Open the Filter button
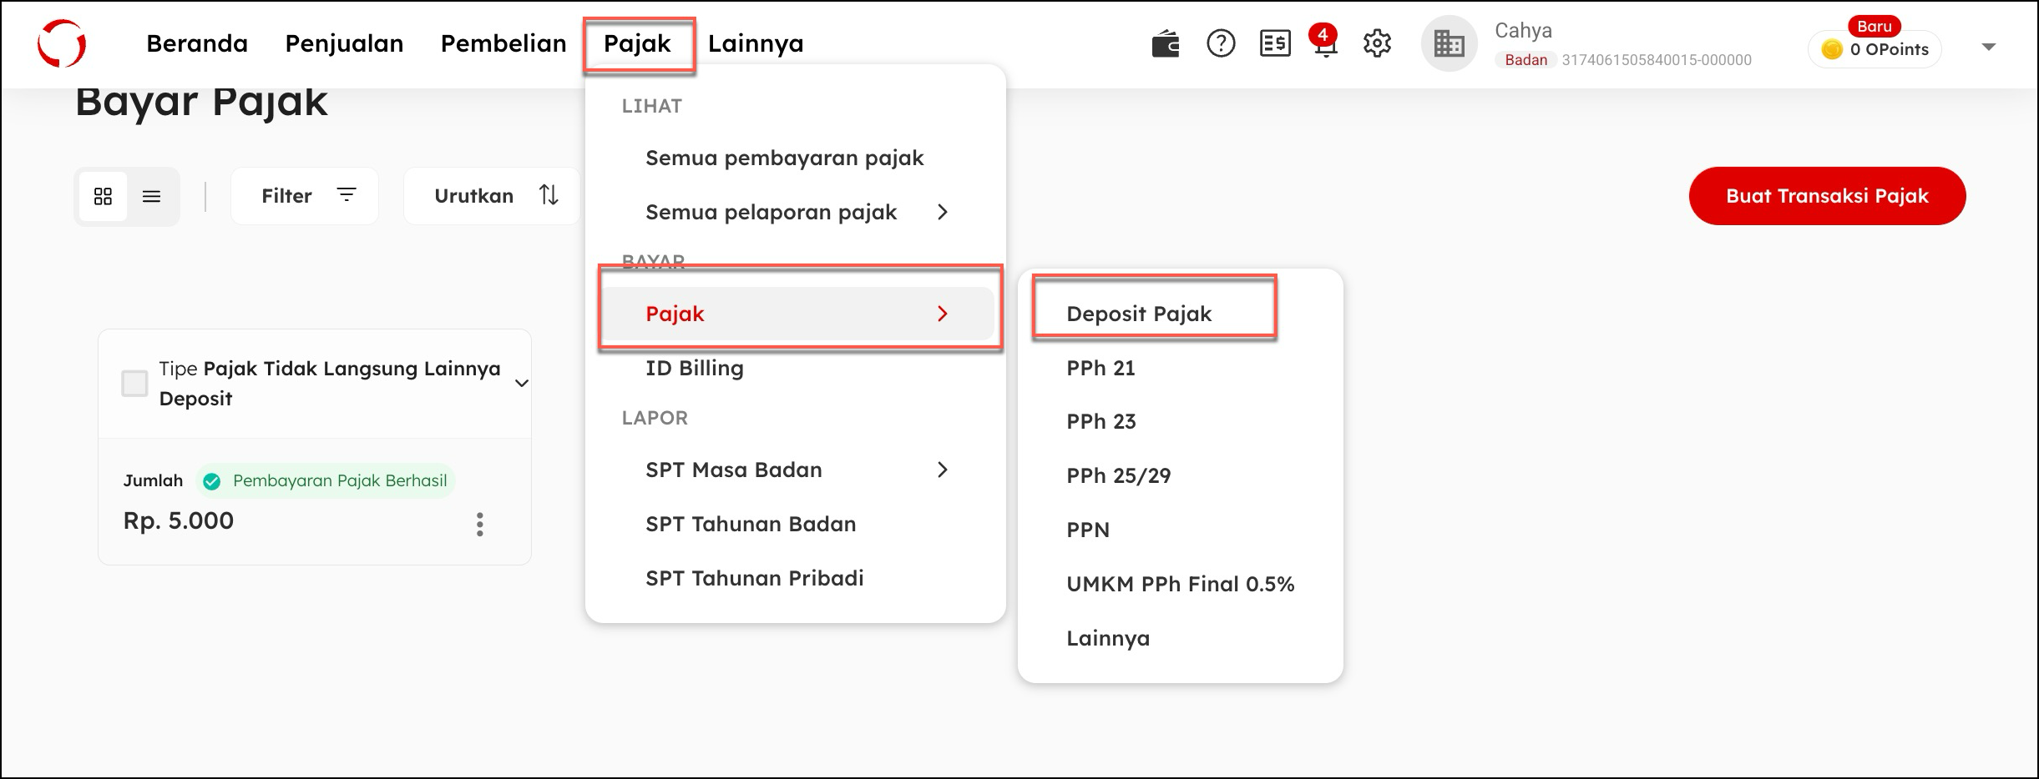 click(x=305, y=196)
